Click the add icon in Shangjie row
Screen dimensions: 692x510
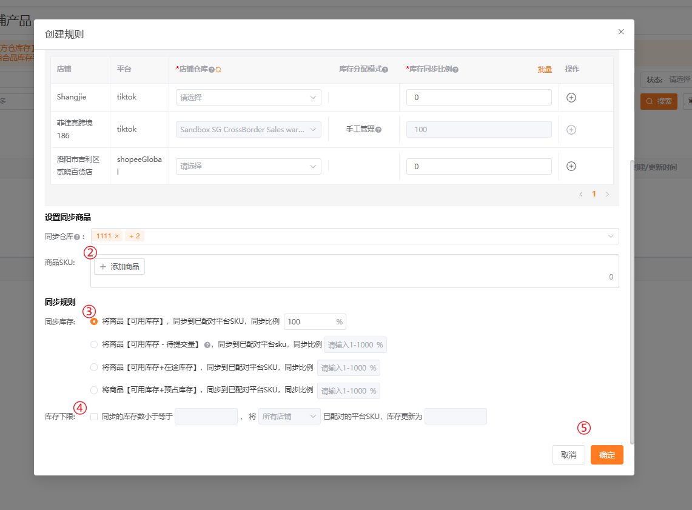(571, 98)
